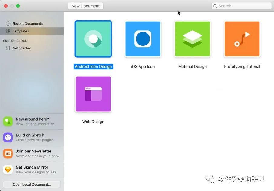Open the View the documentation link
The width and height of the screenshot is (274, 191).
pos(35,124)
